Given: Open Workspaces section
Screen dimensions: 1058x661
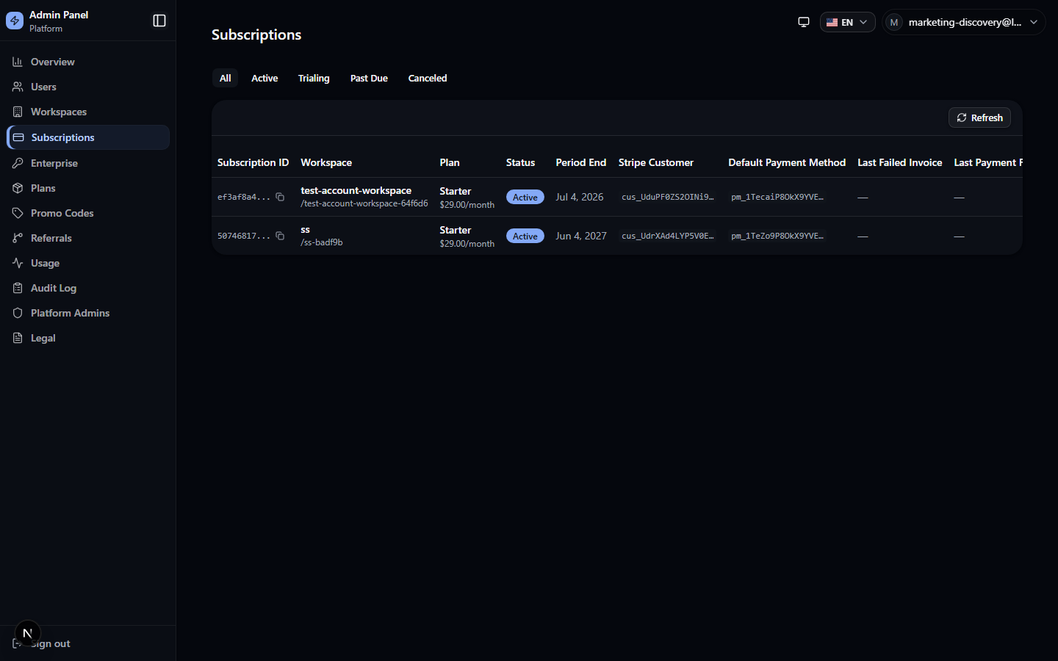Looking at the screenshot, I should [x=88, y=112].
